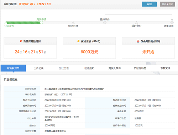Click the 未开始 status text
The height and width of the screenshot is (135, 178).
point(148,52)
